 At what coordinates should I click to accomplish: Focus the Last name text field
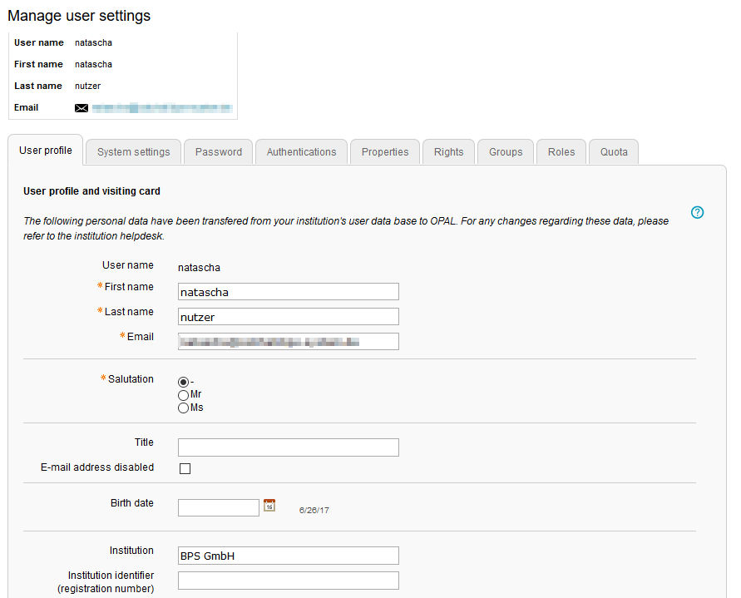click(288, 317)
